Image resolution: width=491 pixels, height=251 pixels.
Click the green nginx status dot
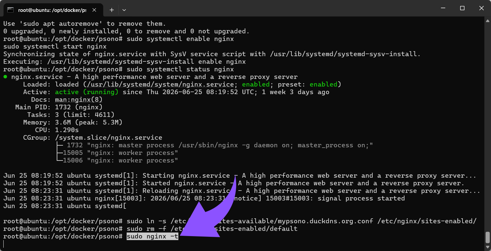[x=5, y=77]
